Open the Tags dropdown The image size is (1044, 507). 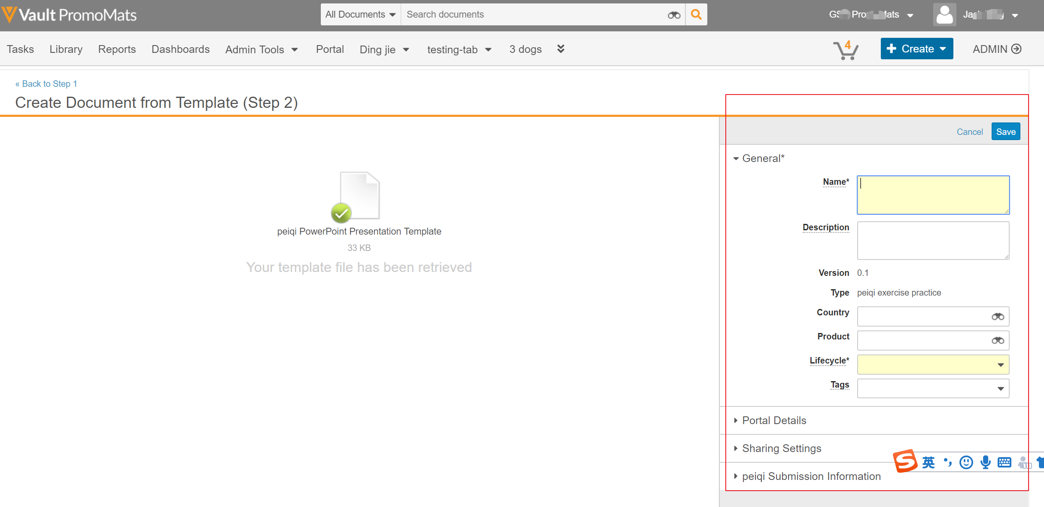click(933, 388)
